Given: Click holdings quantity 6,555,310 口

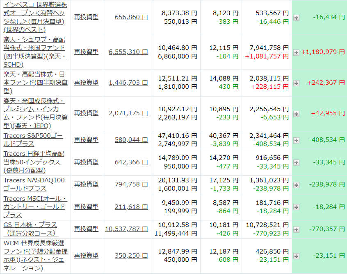Looking at the screenshot, I should [x=128, y=52].
